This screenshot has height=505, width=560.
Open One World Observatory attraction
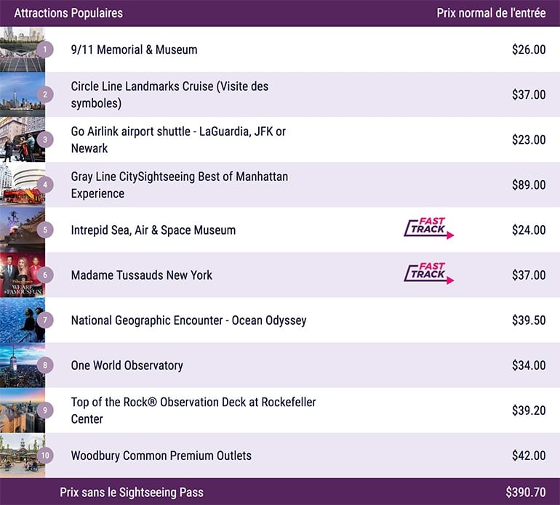(127, 365)
